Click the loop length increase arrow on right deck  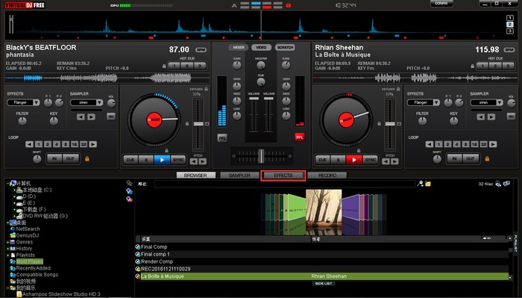[x=493, y=144]
